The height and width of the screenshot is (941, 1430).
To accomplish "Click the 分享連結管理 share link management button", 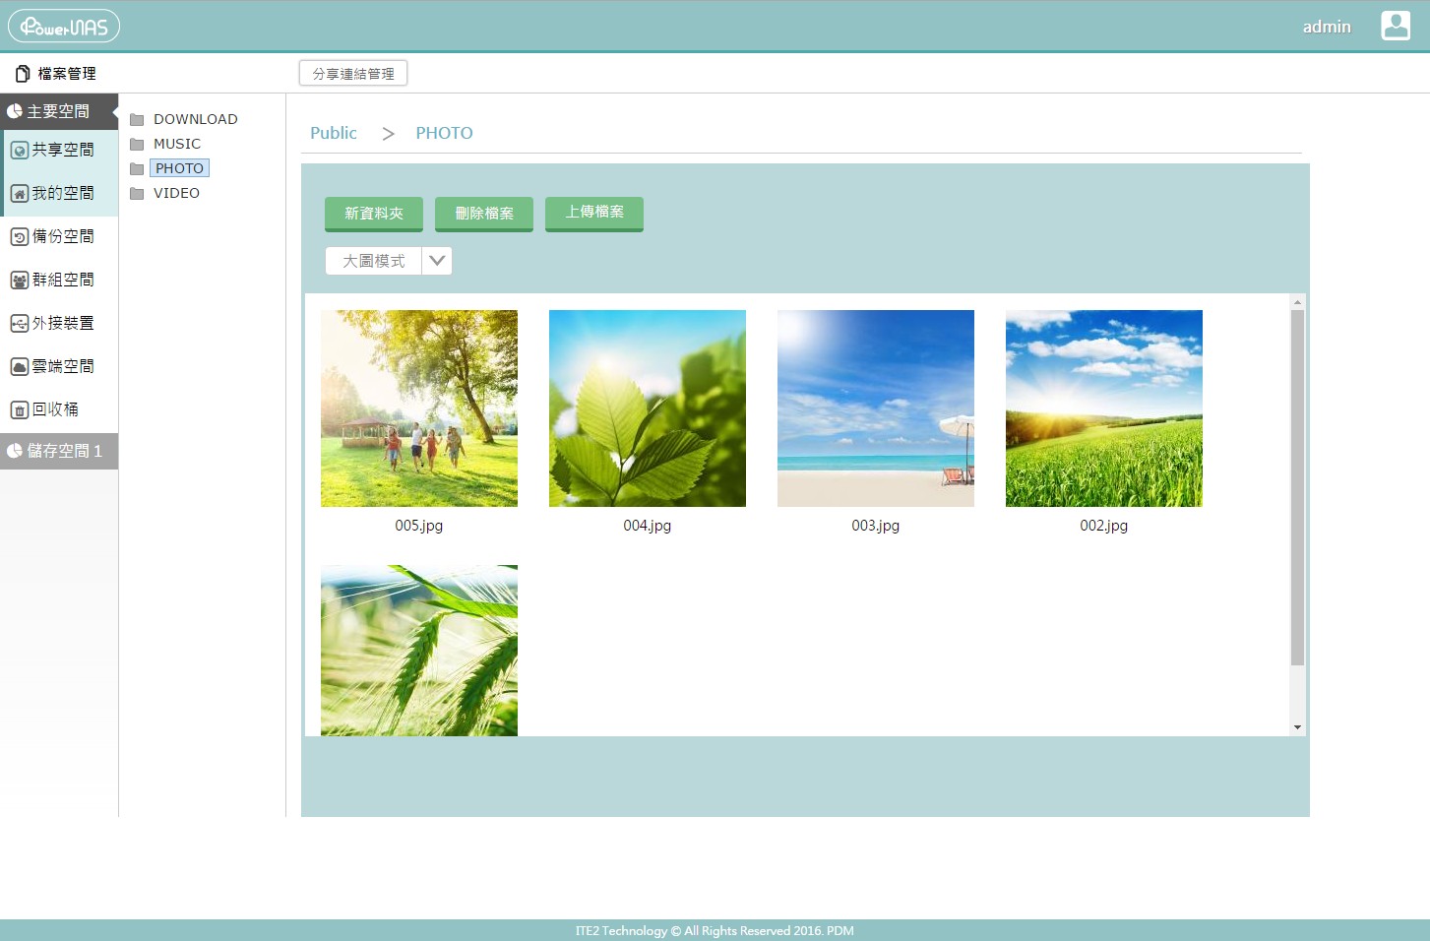I will click(x=353, y=74).
